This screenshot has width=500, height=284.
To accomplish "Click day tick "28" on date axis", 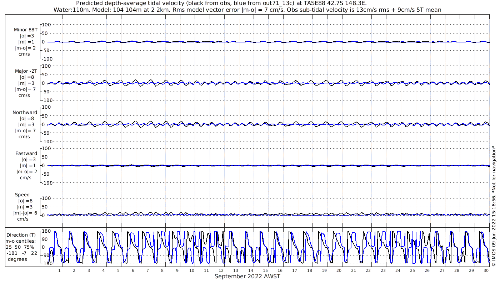I will coord(456,271).
